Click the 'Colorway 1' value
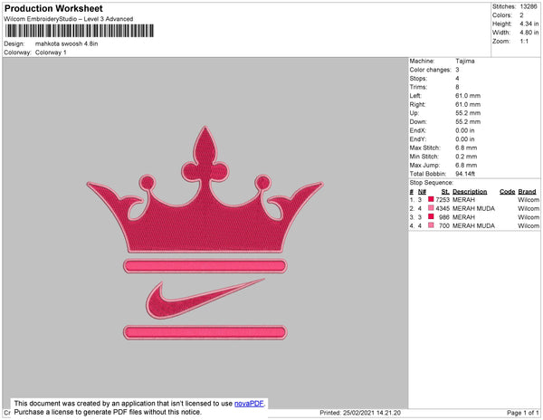The image size is (543, 420). coord(51,52)
